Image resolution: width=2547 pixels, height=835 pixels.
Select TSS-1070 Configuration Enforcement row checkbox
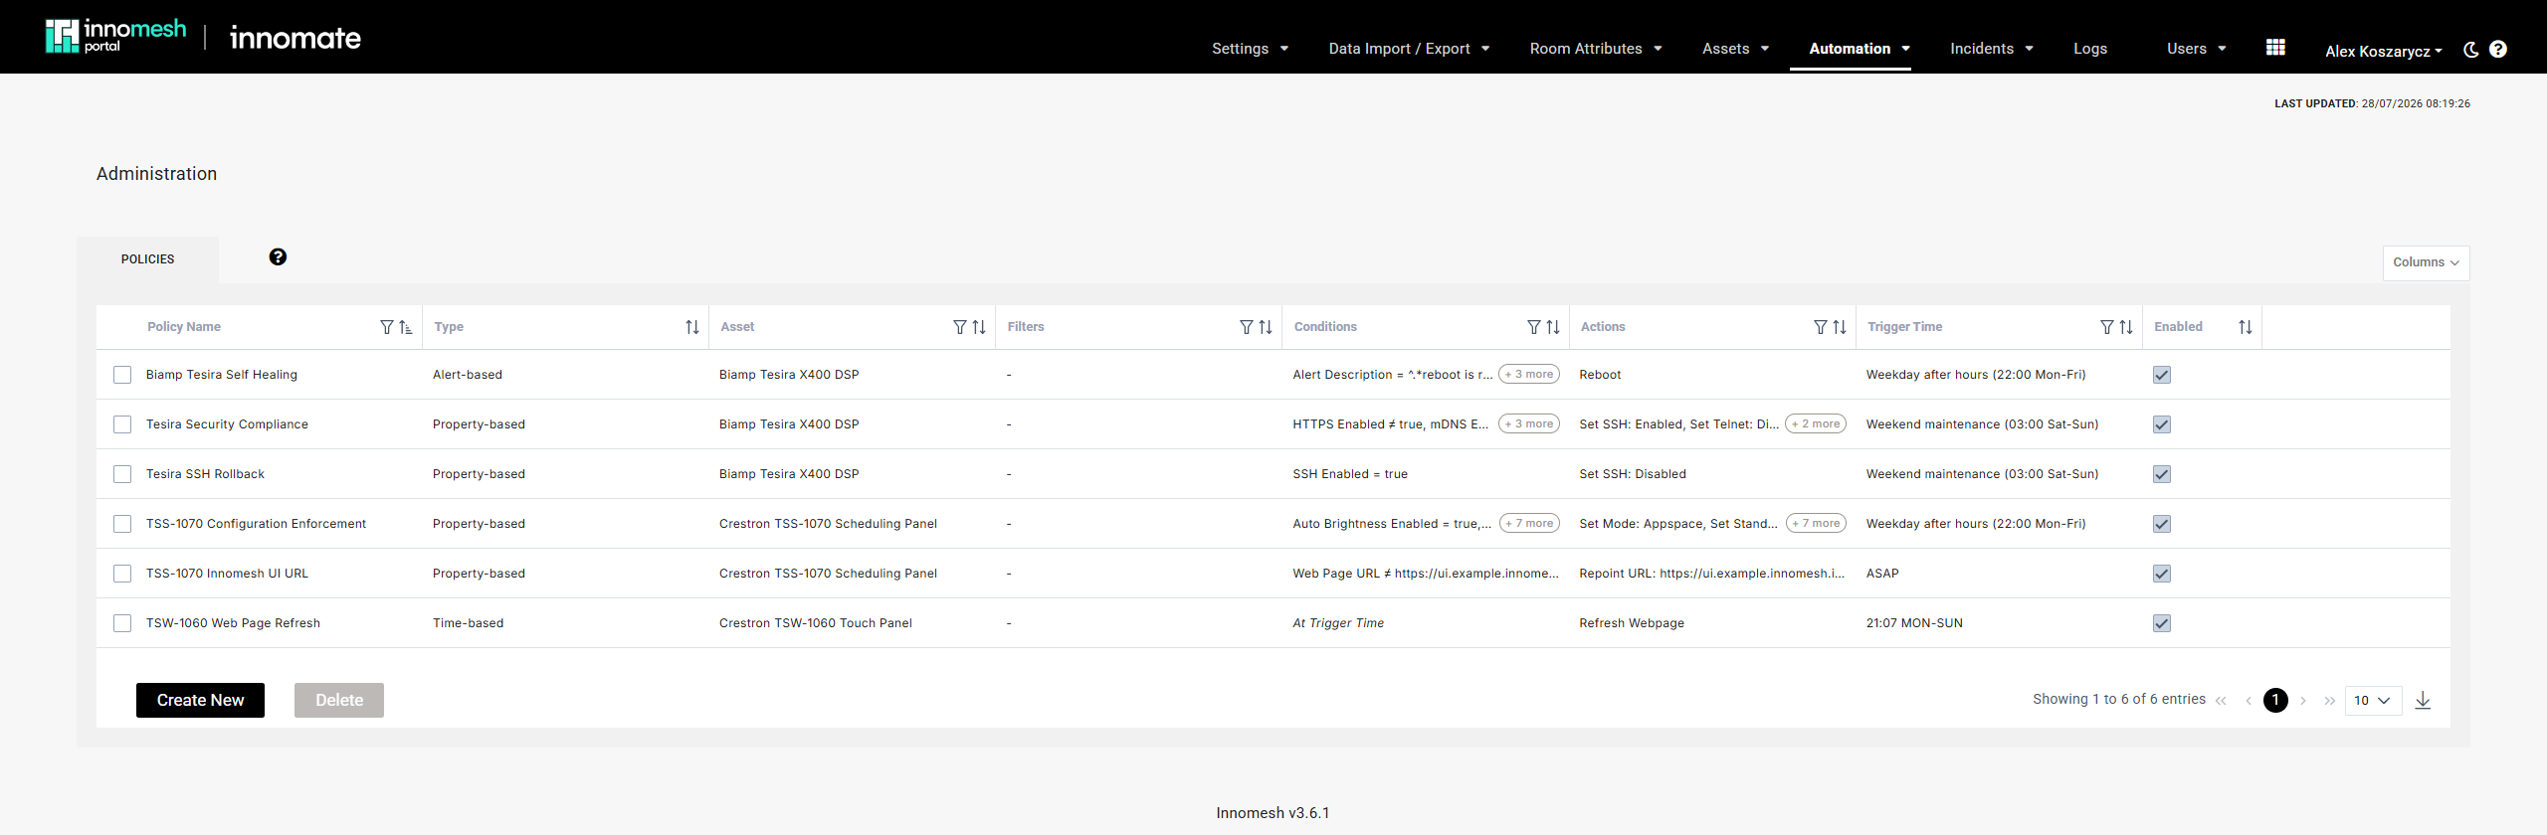[122, 524]
